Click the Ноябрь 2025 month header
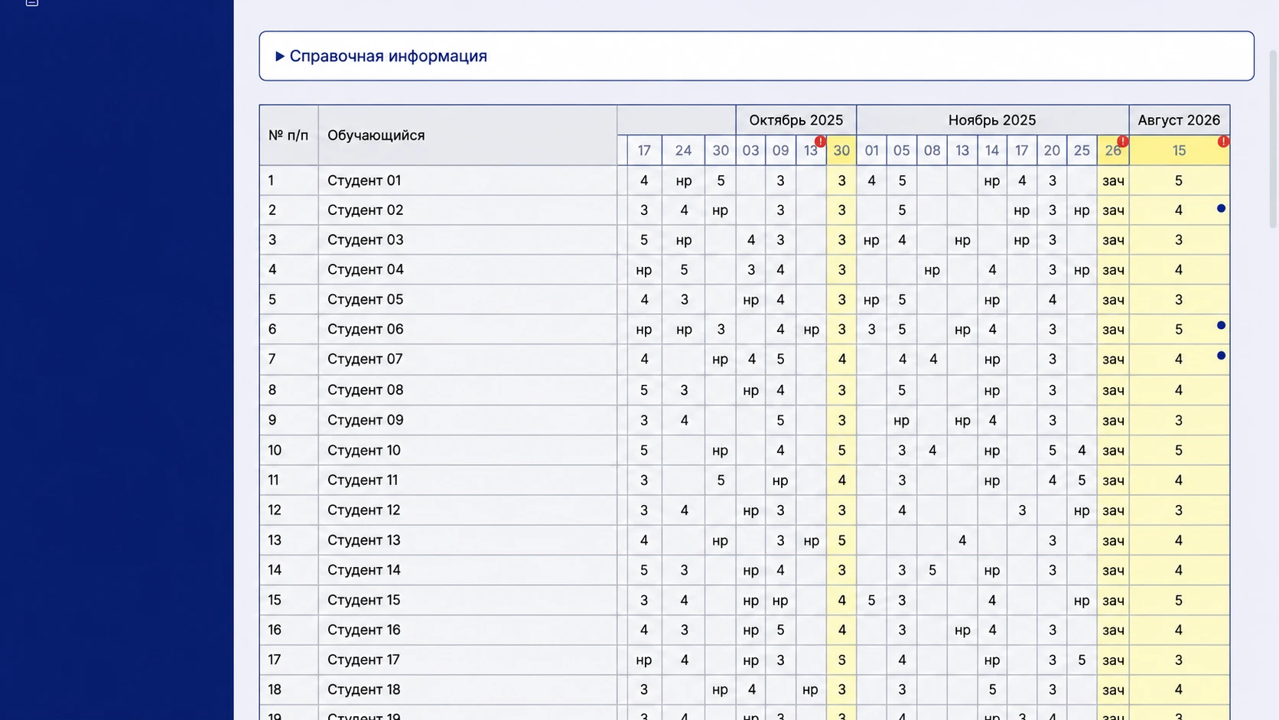 [x=992, y=120]
